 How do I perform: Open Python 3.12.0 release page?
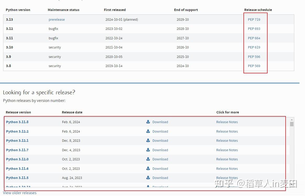[17, 159]
